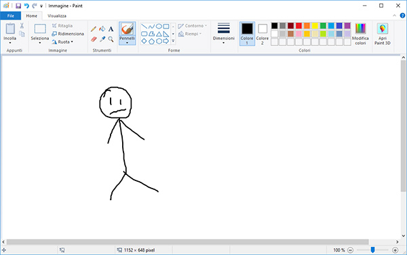Viewport: 407px width, 255px height.
Task: Pick the yellow color swatch
Action: [x=315, y=26]
